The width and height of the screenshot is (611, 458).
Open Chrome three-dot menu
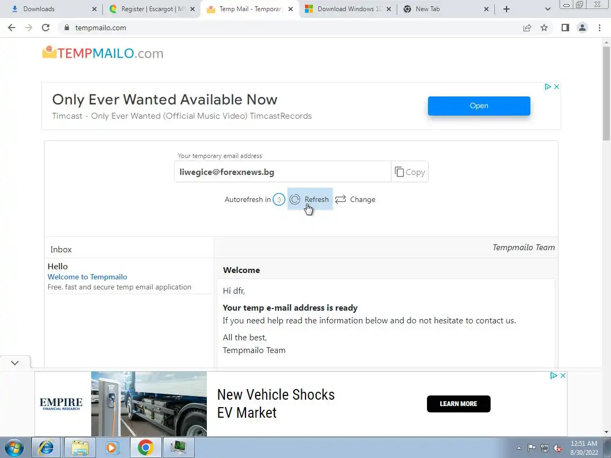pyautogui.click(x=599, y=28)
